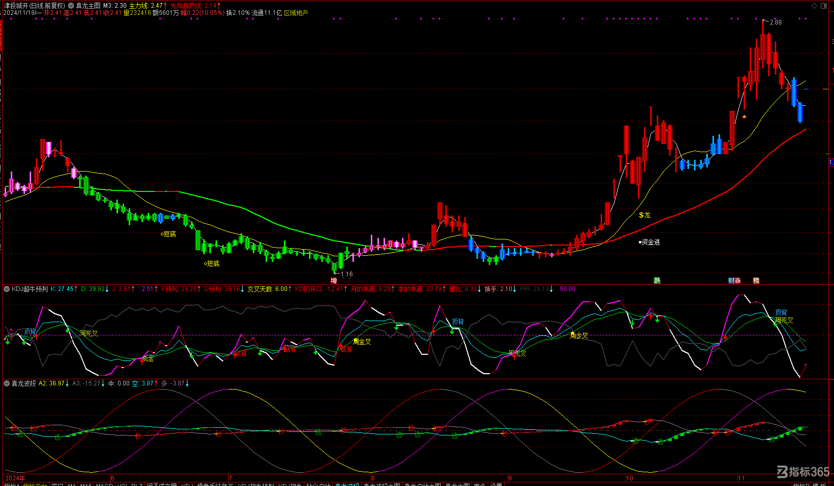Click the M3: 2.30 value
The image size is (834, 486).
(x=115, y=6)
